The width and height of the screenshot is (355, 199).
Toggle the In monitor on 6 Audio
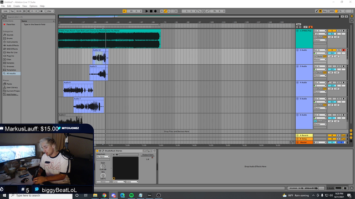(x=315, y=121)
